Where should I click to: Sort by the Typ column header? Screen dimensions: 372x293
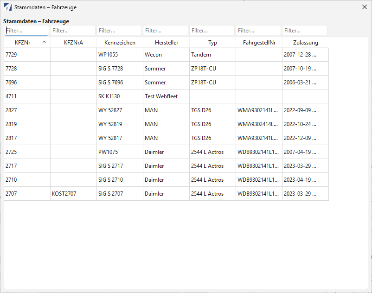click(212, 43)
